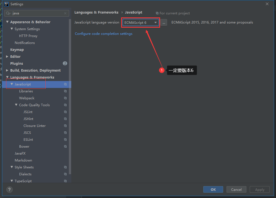Click the settings tree vertical scrollbar
The width and height of the screenshot is (276, 198).
coord(70,97)
